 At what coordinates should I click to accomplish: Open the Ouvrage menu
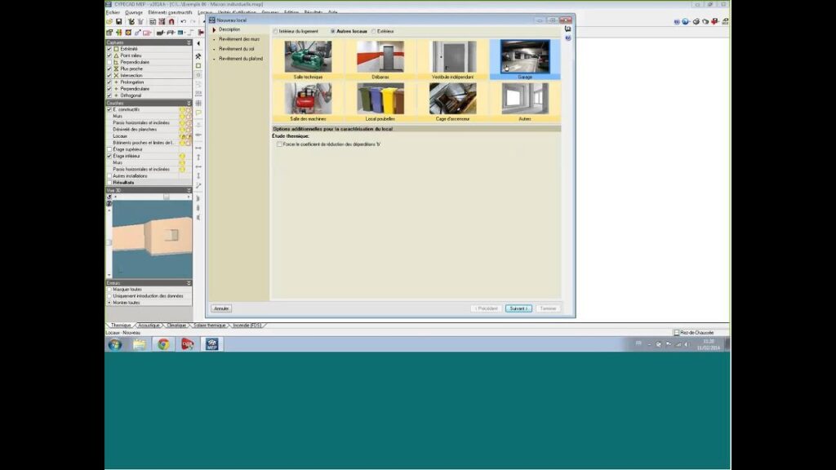[x=134, y=12]
